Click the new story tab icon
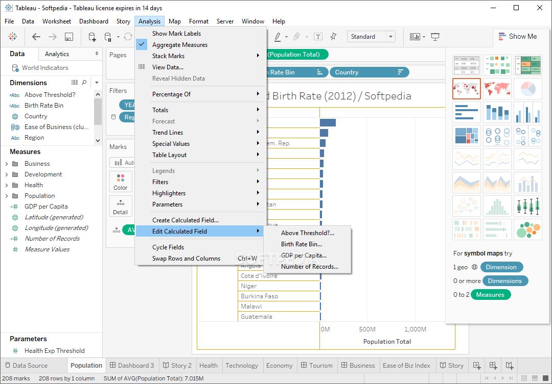The height and width of the screenshot is (384, 552). click(510, 365)
